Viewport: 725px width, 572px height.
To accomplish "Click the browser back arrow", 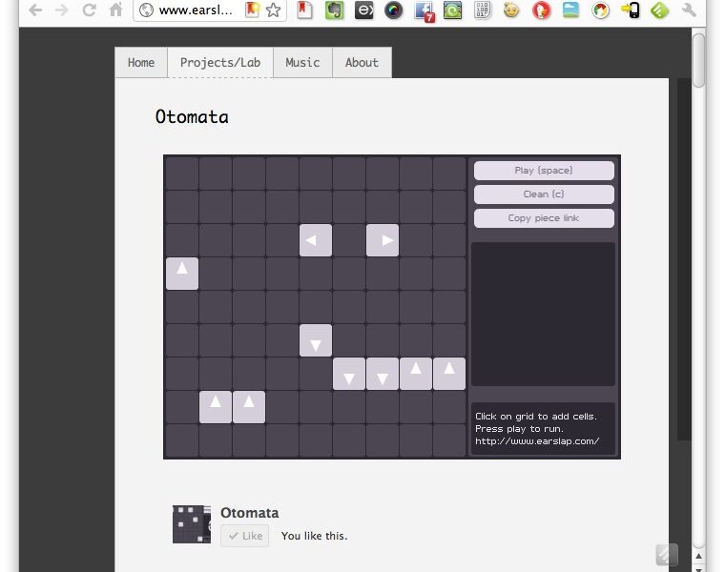I will pos(35,10).
